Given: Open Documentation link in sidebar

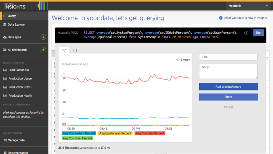Looking at the screenshot, I should click(x=18, y=153).
